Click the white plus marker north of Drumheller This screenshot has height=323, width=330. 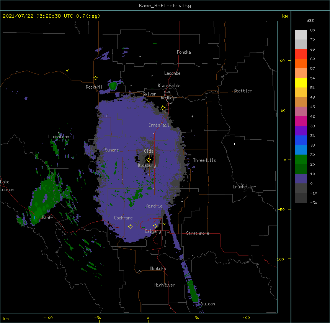click(x=234, y=144)
